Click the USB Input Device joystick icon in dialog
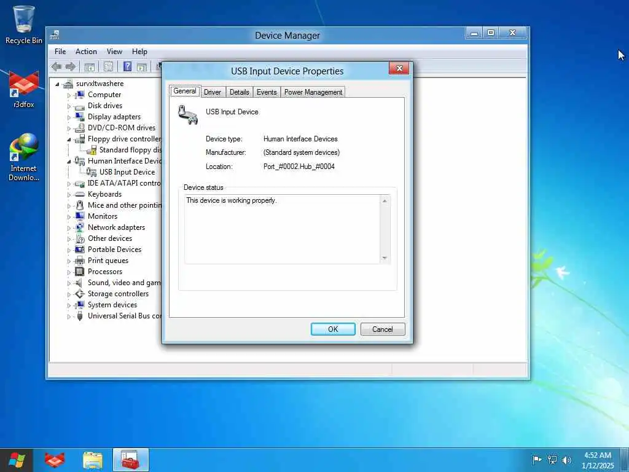The width and height of the screenshot is (629, 472). 188,115
